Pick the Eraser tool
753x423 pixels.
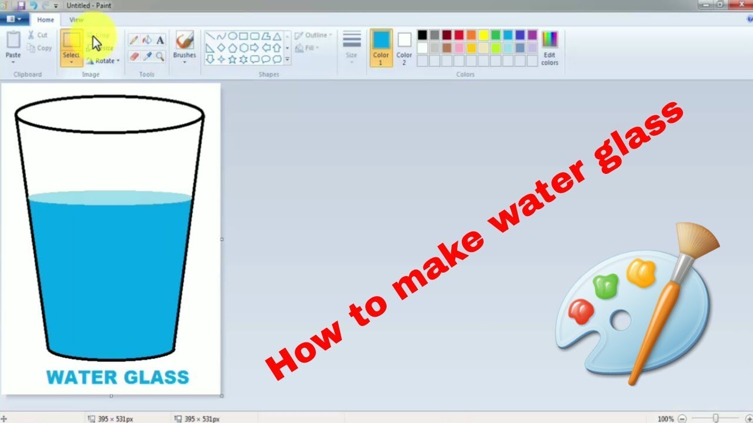[134, 56]
